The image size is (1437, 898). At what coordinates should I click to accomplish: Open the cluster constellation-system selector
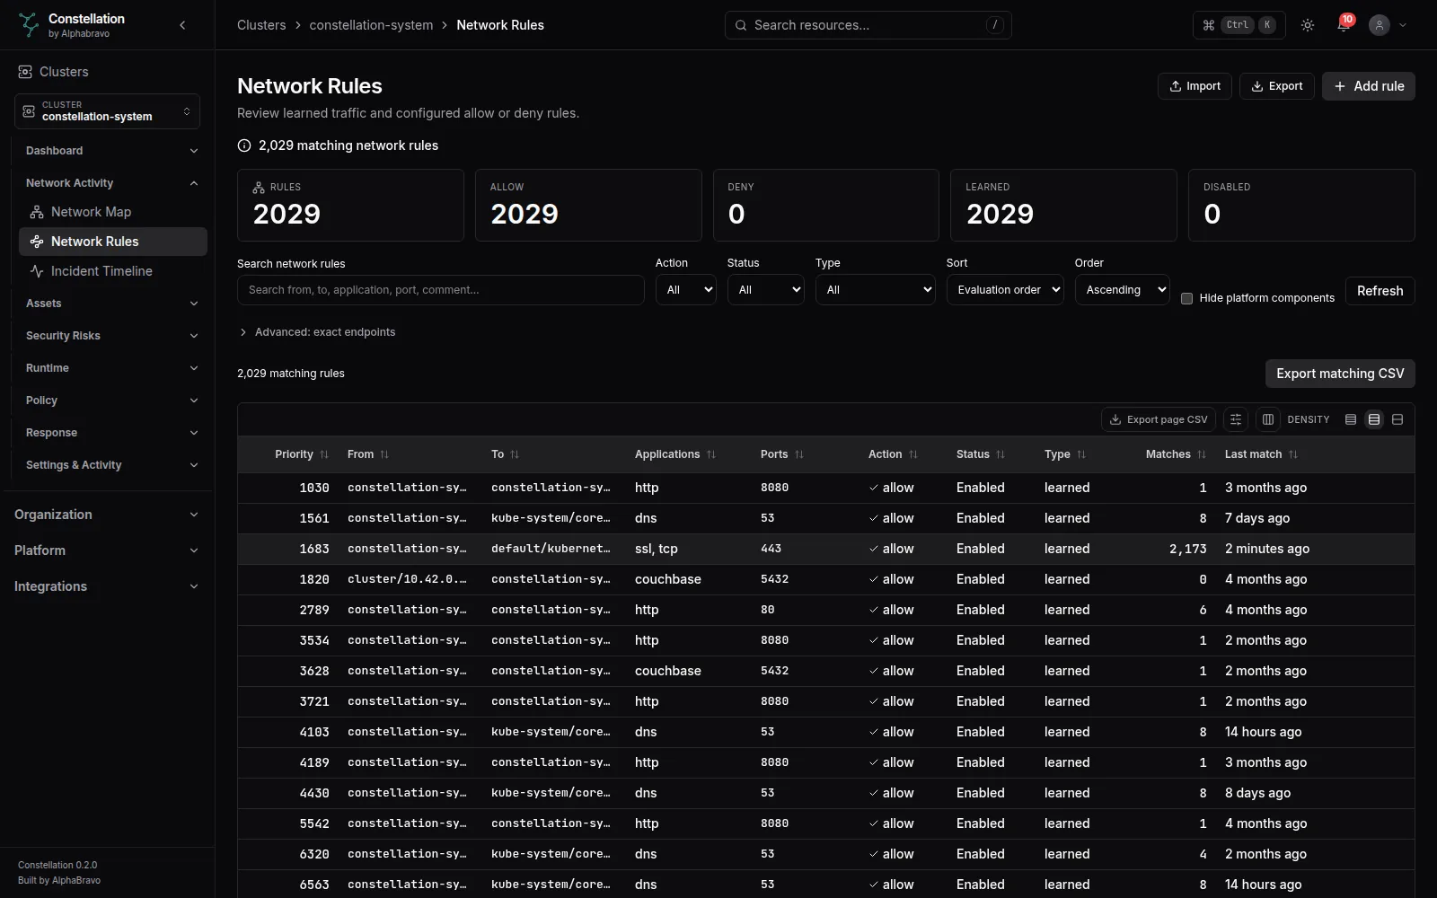(x=107, y=111)
